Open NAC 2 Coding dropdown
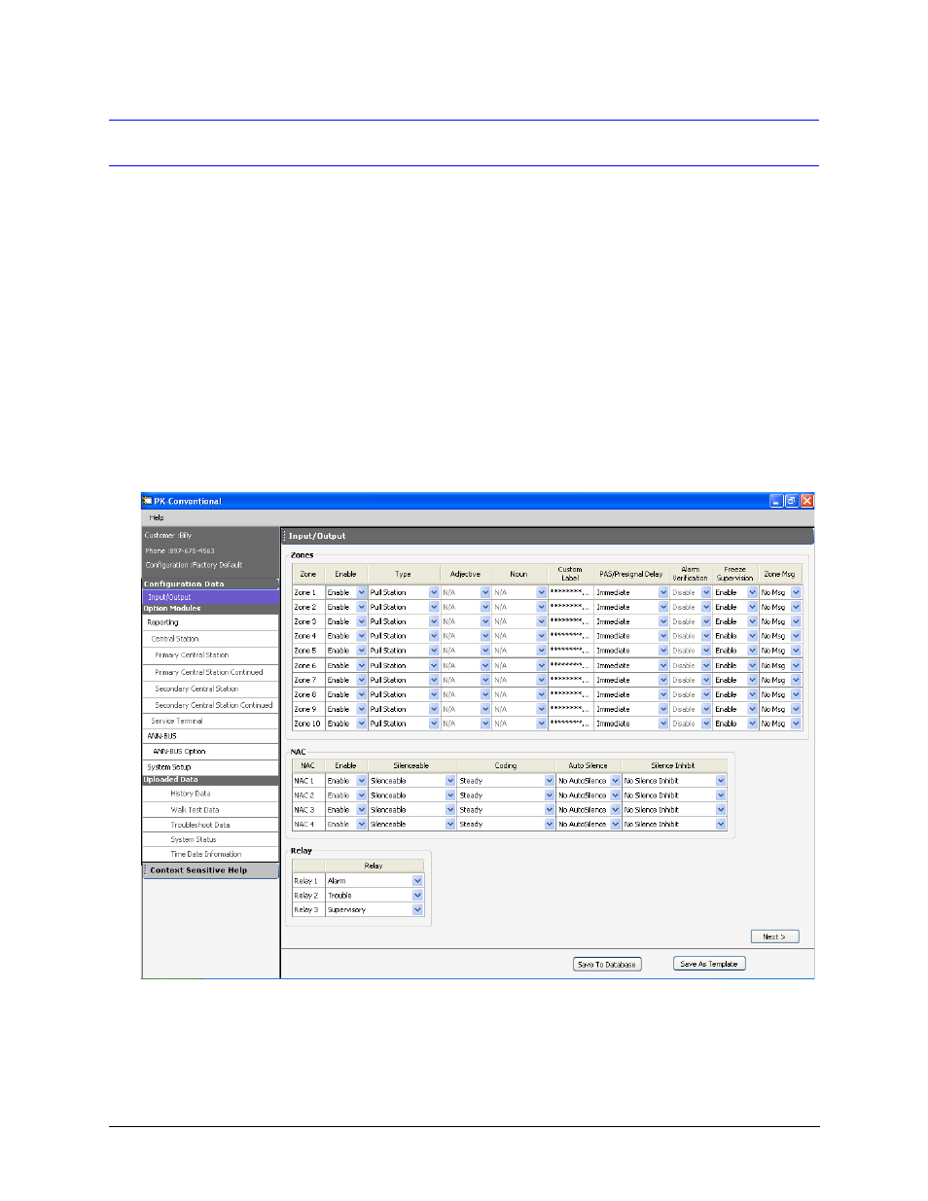 (x=550, y=795)
